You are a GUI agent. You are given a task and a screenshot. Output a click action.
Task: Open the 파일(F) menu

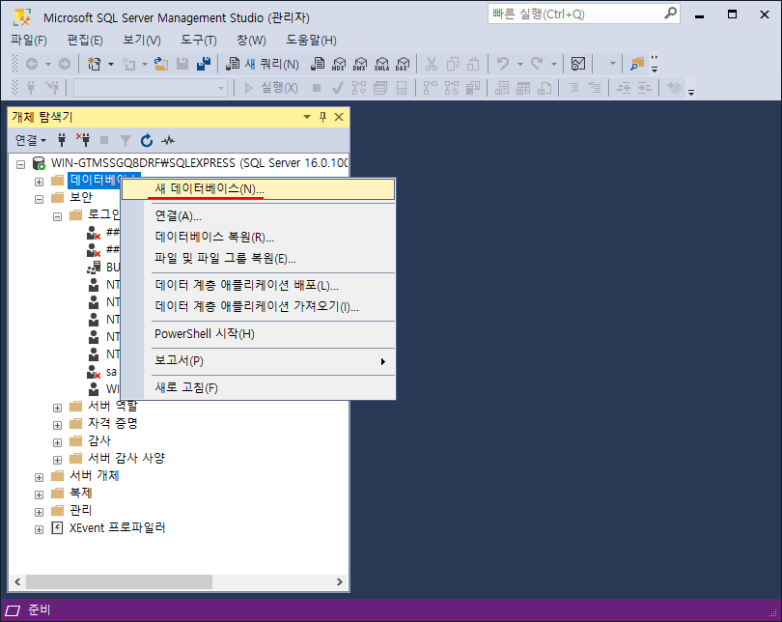[28, 40]
